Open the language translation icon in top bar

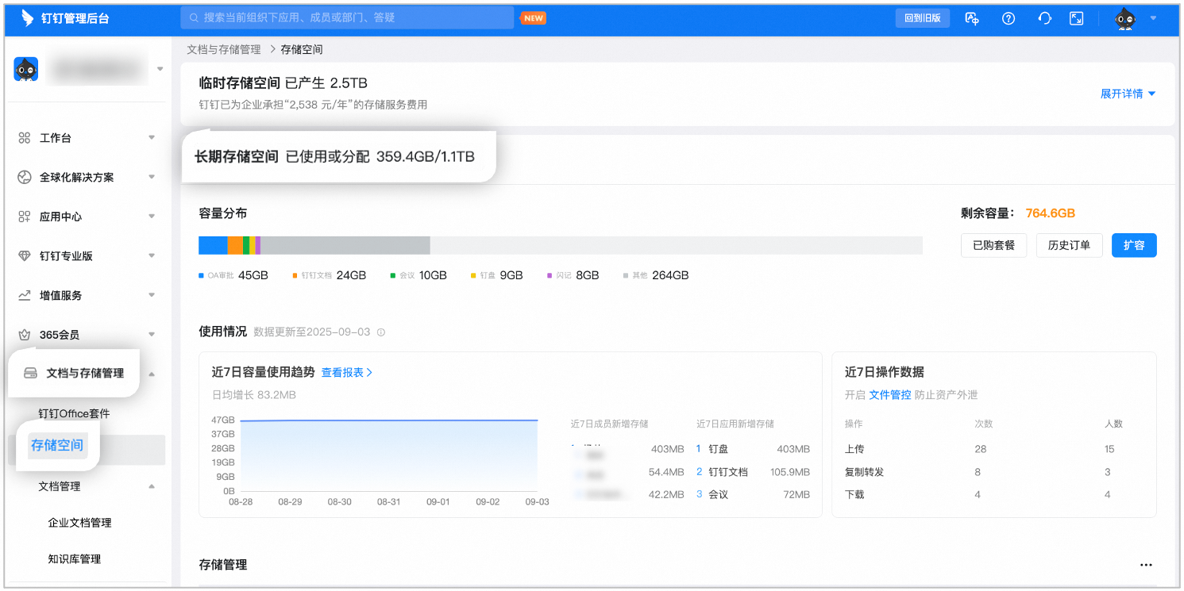pos(972,18)
